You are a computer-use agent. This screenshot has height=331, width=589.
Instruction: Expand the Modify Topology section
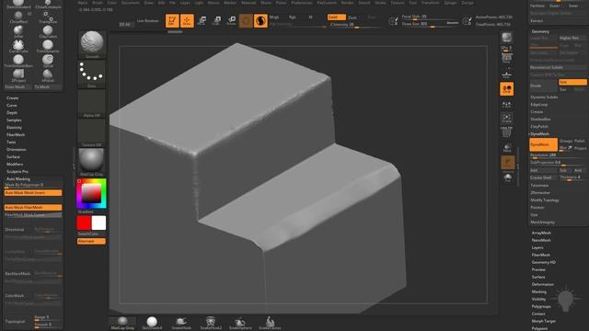[x=544, y=200]
